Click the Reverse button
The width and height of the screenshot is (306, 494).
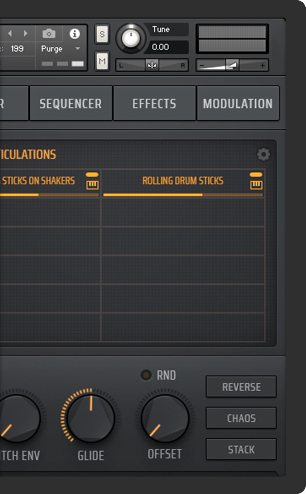[x=241, y=387]
